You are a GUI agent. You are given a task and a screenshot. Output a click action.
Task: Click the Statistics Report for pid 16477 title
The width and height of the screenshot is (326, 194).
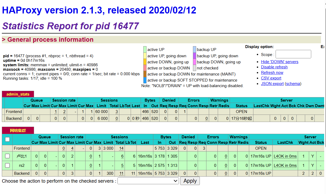70,26
